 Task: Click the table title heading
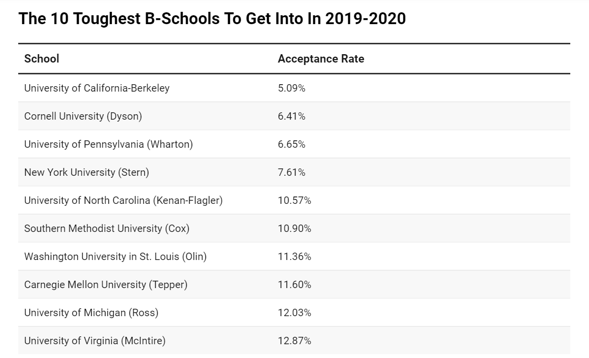[212, 19]
